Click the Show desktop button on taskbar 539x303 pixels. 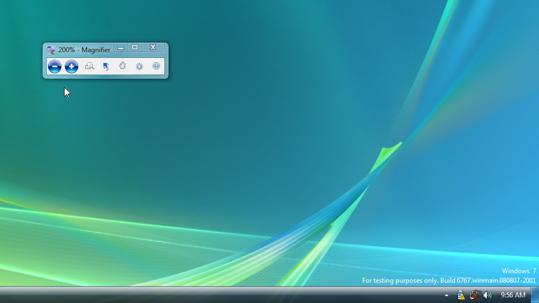pos(535,295)
